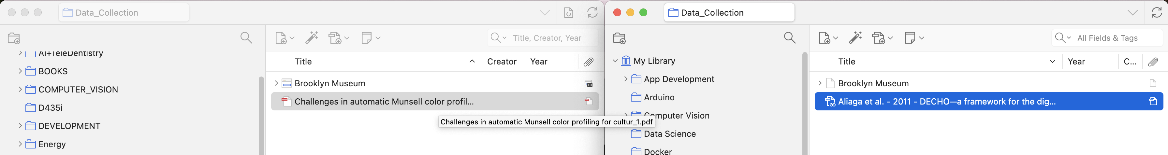Click attachment paperclip header in right window
Image resolution: width=1168 pixels, height=155 pixels.
click(x=1153, y=62)
